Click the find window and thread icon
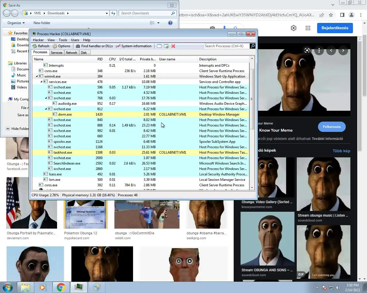This screenshot has width=367, height=293. coord(166,46)
